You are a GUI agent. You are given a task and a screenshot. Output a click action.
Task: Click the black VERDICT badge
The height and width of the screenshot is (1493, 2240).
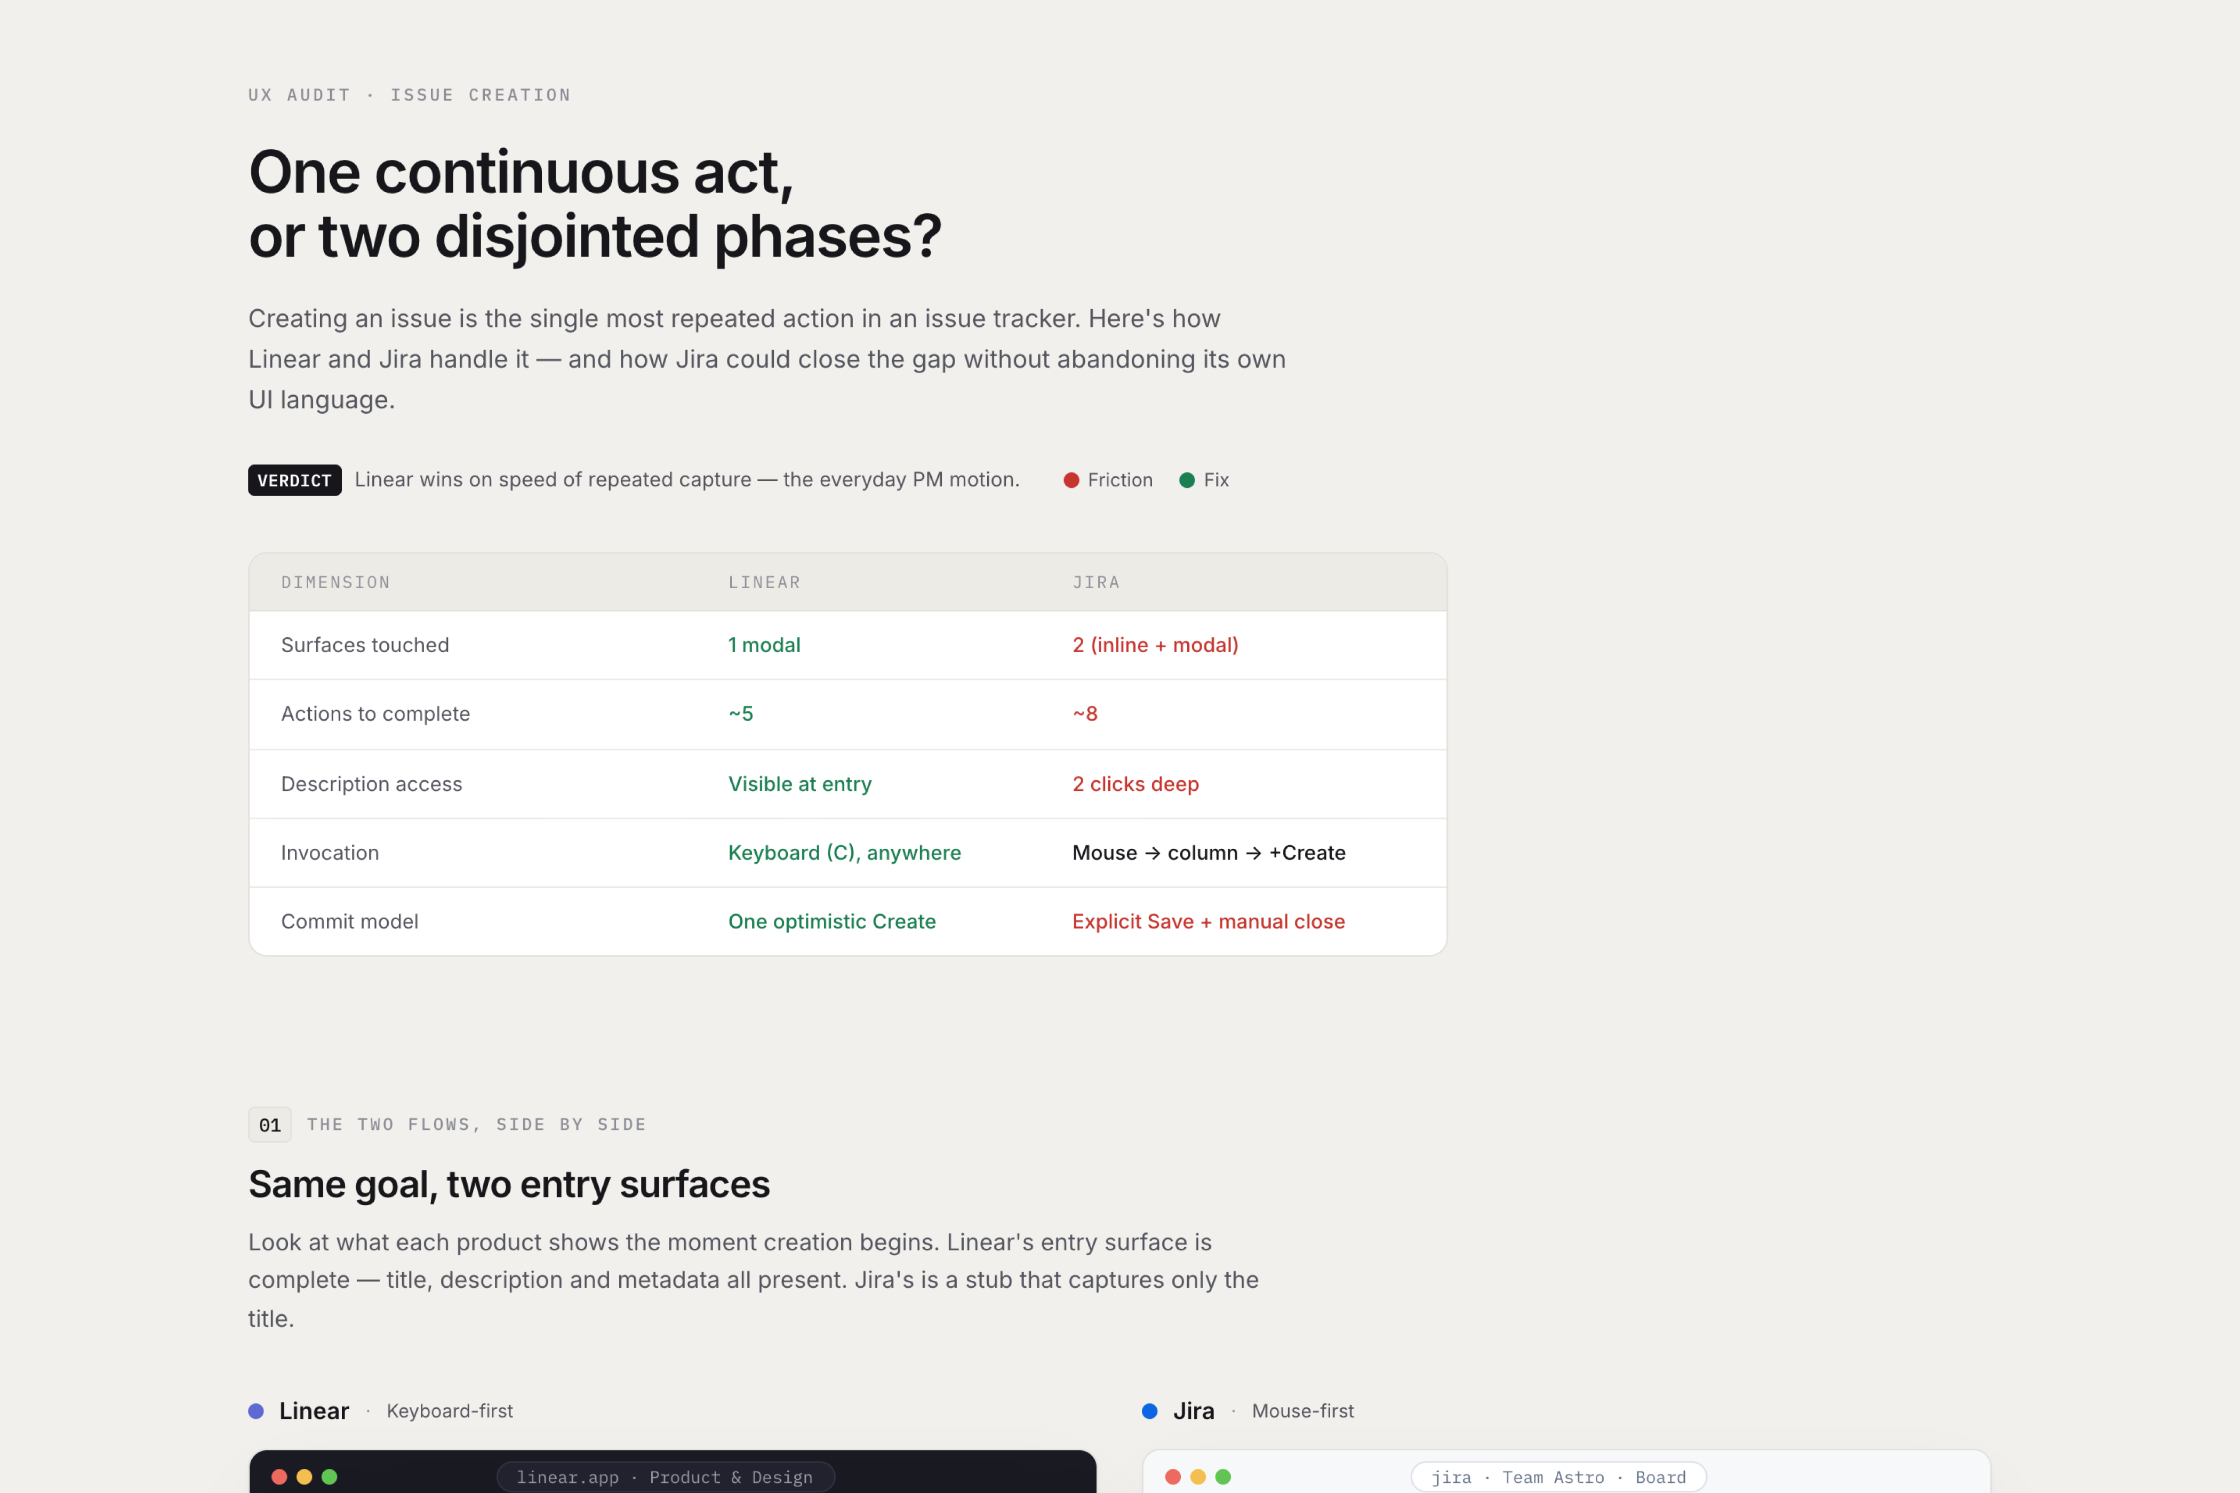(x=294, y=480)
